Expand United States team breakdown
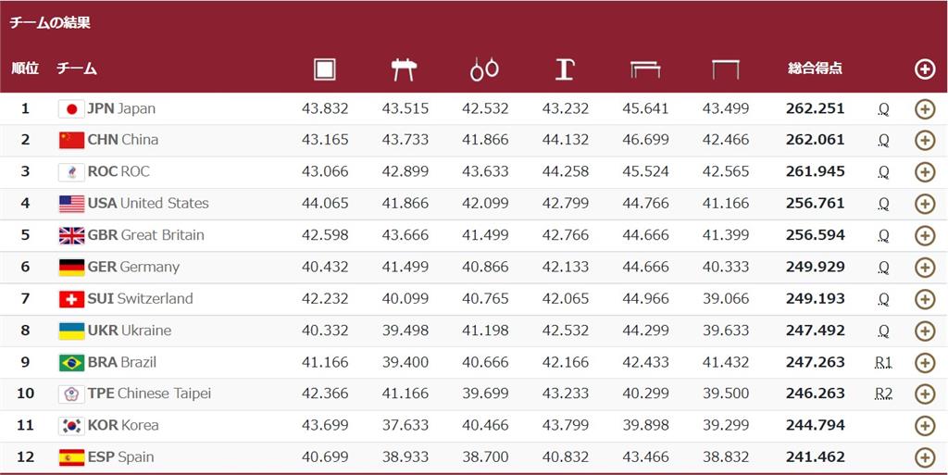Image resolution: width=948 pixels, height=475 pixels. (925, 204)
